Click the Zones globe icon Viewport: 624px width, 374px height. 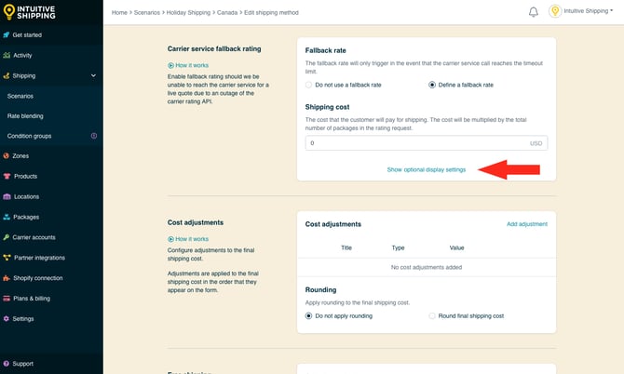point(7,156)
